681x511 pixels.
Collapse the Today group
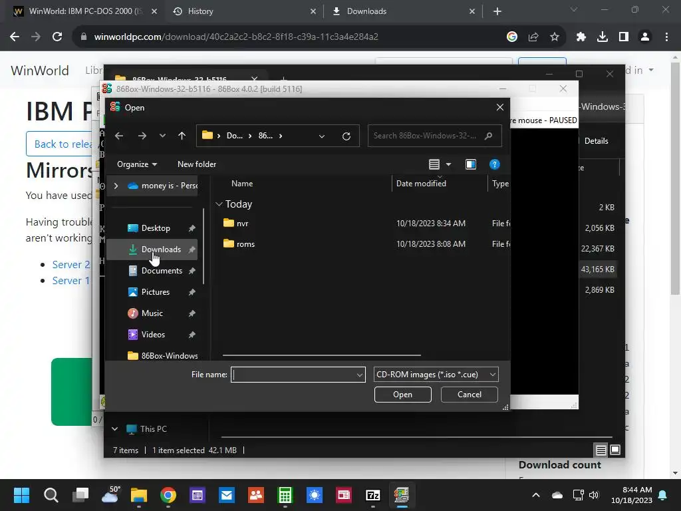coord(219,204)
